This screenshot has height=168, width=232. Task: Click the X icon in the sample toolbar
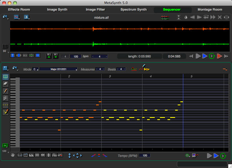219,17
